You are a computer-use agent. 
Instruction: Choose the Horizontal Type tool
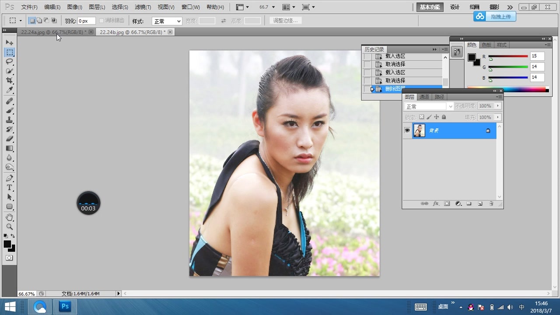click(9, 188)
